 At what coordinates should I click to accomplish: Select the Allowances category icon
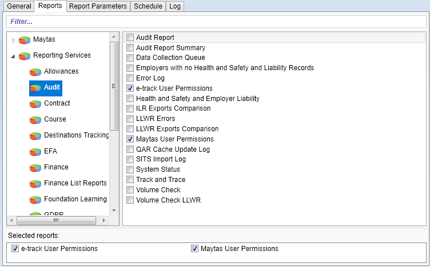point(35,72)
